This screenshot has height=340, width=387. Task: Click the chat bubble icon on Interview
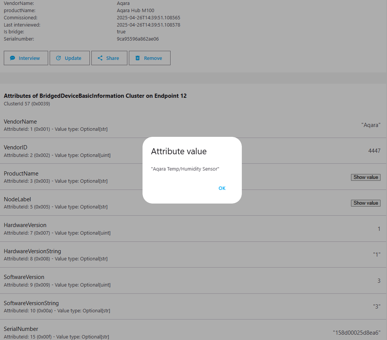pos(13,58)
